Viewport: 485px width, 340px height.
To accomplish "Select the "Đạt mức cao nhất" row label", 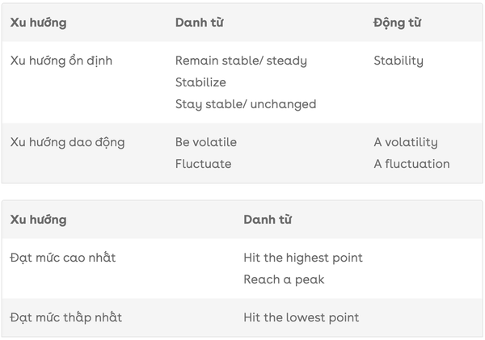I will click(63, 258).
